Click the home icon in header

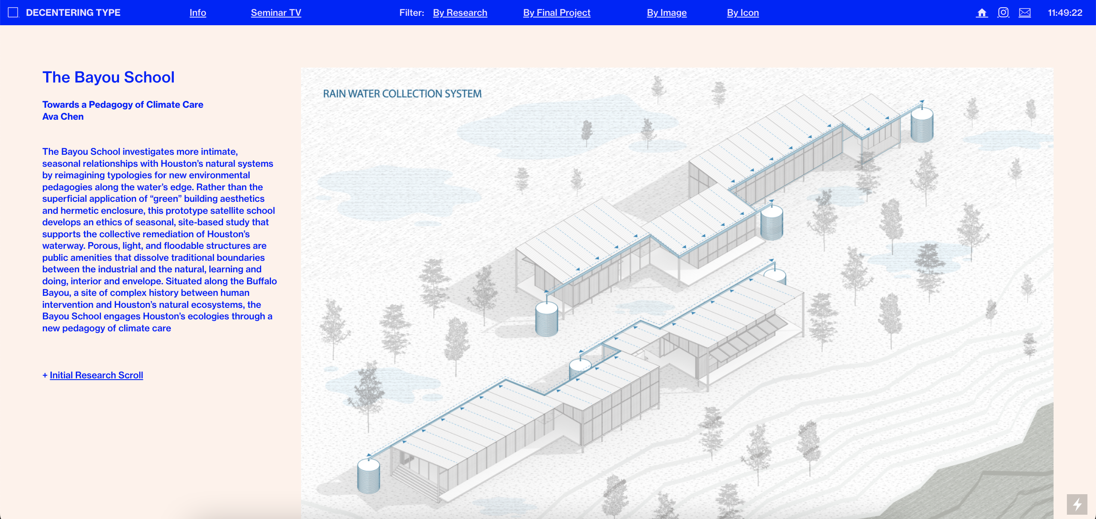pos(982,13)
